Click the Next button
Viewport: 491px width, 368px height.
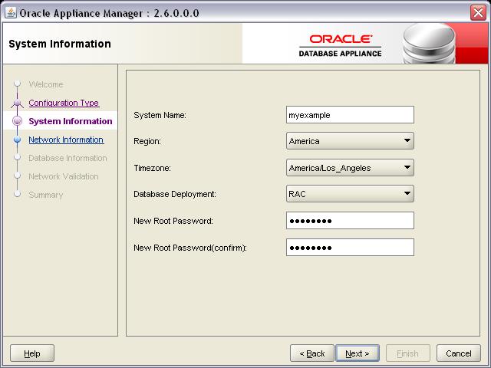[358, 353]
